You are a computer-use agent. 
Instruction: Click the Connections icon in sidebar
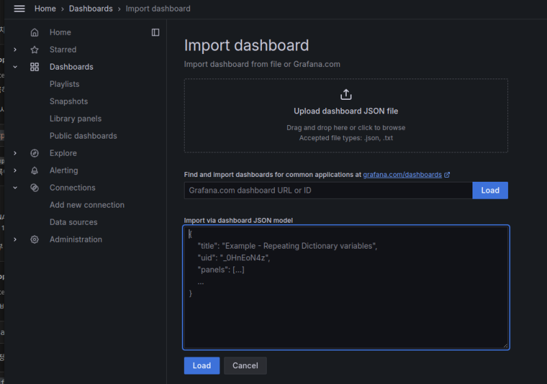[x=34, y=188]
